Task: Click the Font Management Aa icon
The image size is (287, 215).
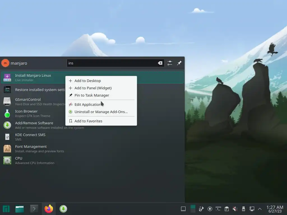Action: click(7, 149)
